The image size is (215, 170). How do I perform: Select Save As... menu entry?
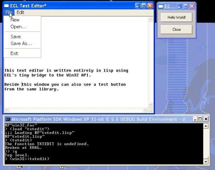pos(21,44)
